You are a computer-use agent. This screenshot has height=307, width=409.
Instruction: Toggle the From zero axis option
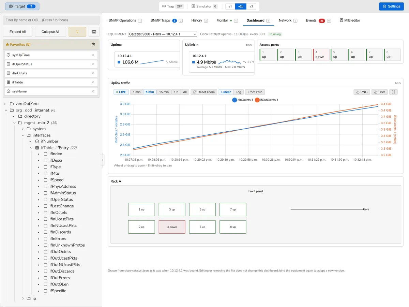(x=255, y=92)
